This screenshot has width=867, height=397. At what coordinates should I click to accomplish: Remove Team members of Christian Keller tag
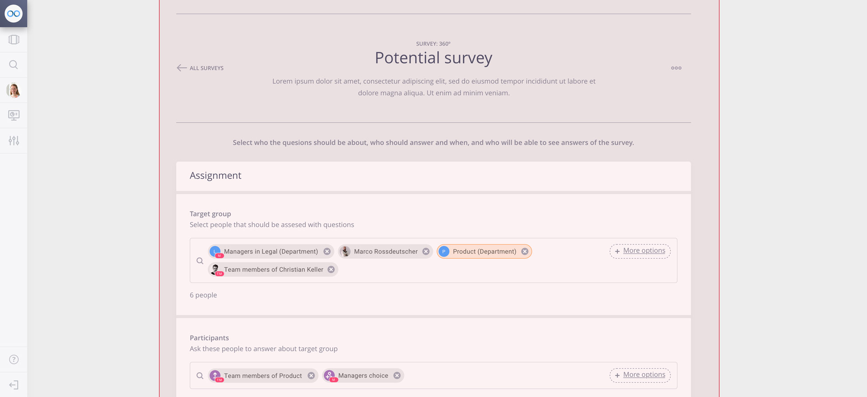pyautogui.click(x=331, y=270)
